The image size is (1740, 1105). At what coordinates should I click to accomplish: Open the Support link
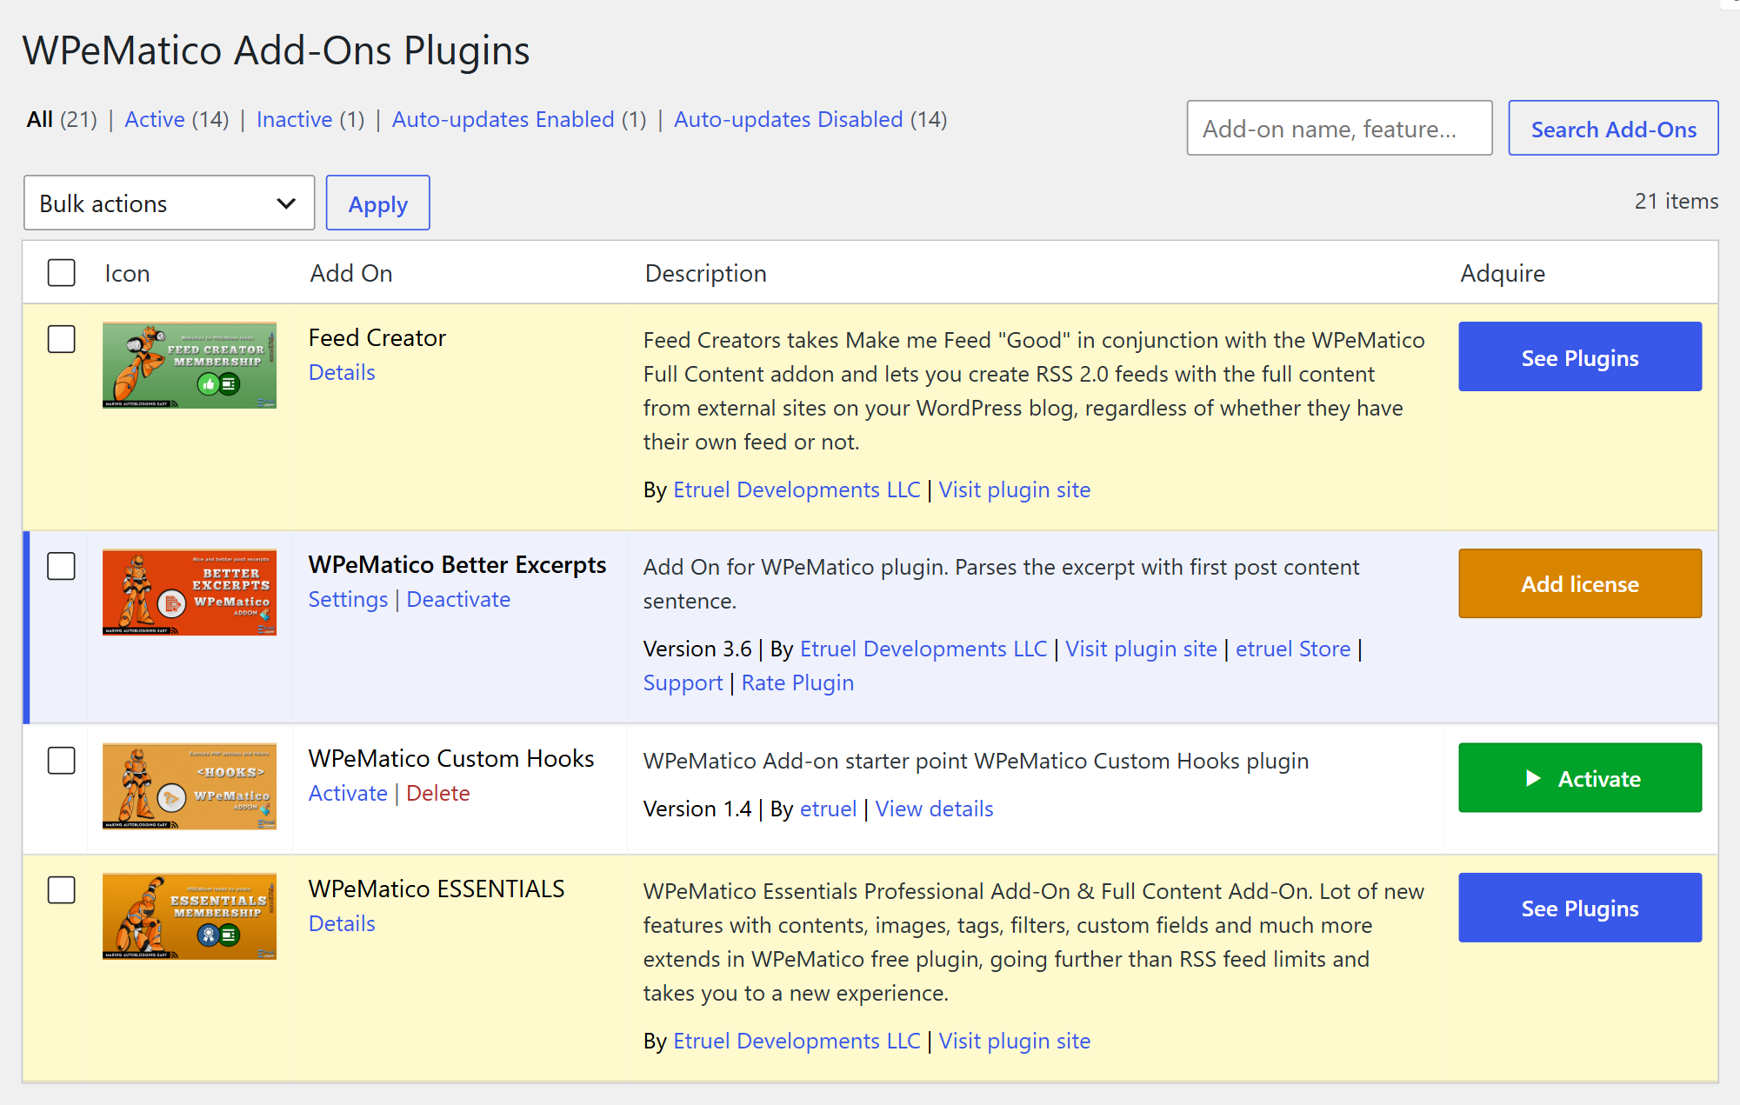pyautogui.click(x=683, y=682)
